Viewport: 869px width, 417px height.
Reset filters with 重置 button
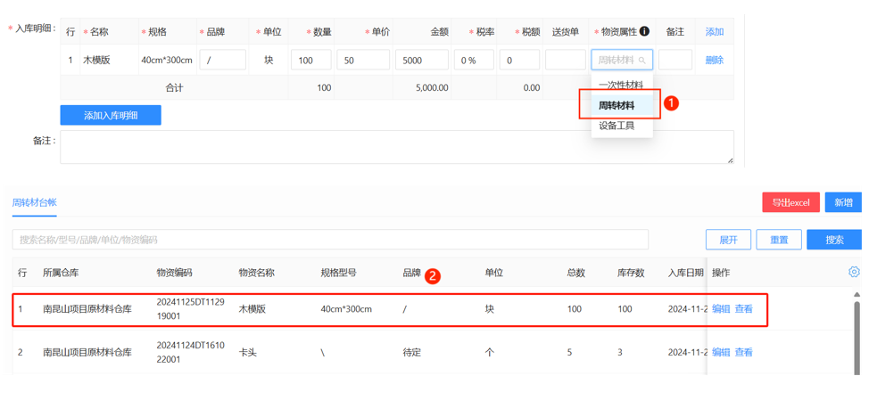click(779, 240)
